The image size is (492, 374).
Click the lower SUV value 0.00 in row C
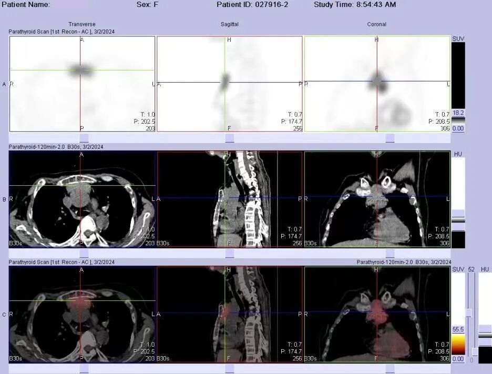click(458, 359)
